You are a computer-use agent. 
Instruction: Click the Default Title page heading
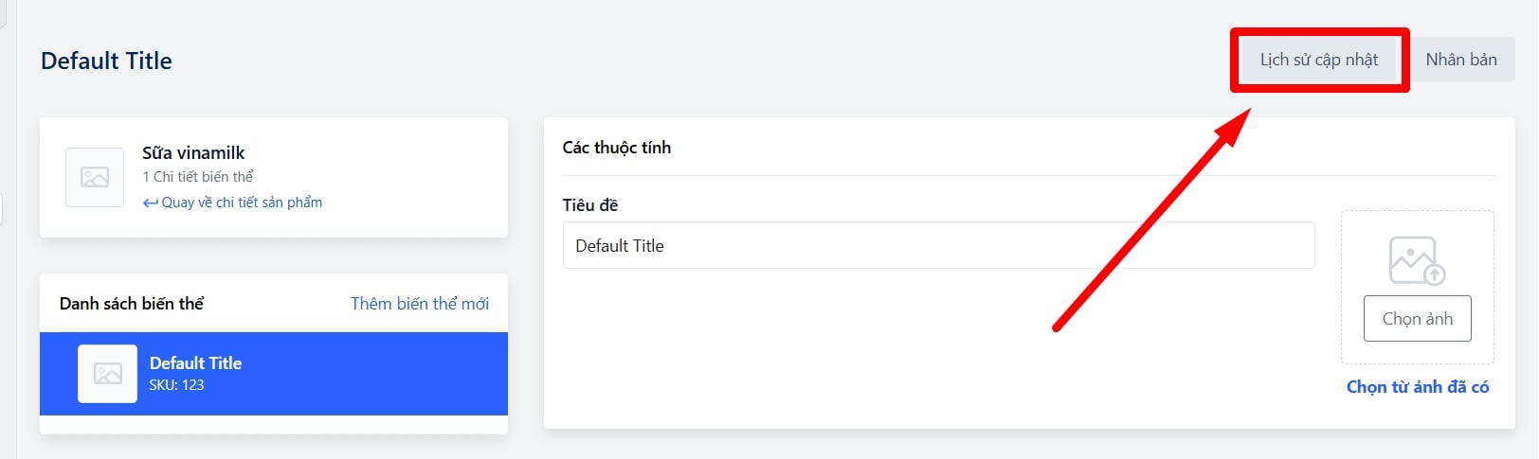click(106, 61)
